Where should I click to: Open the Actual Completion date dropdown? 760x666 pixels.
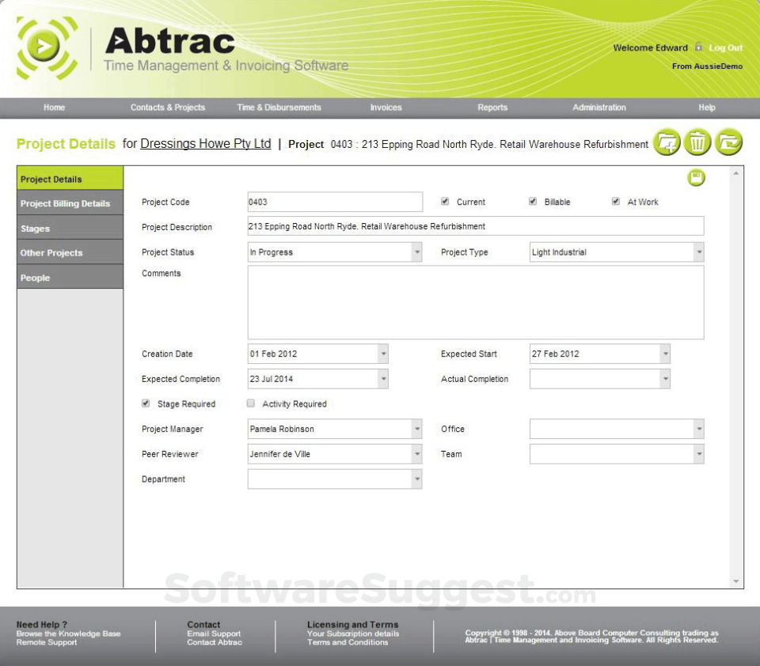[666, 379]
